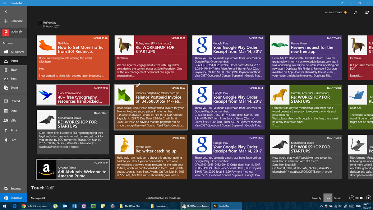This screenshot has height=210, width=373.
Task: Check the Yesterday group checkbox
Action: pyautogui.click(x=39, y=22)
